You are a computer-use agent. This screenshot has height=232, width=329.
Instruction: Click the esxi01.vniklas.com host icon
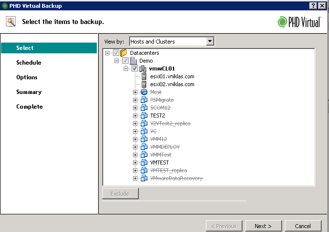(x=144, y=76)
